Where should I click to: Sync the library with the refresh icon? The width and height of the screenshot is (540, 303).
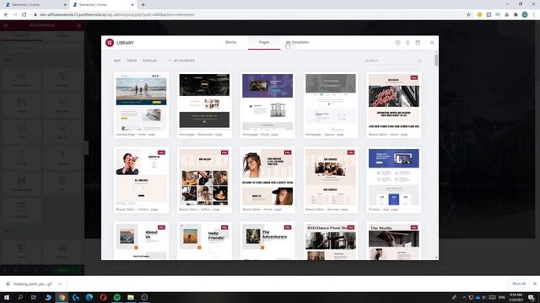[x=408, y=43]
